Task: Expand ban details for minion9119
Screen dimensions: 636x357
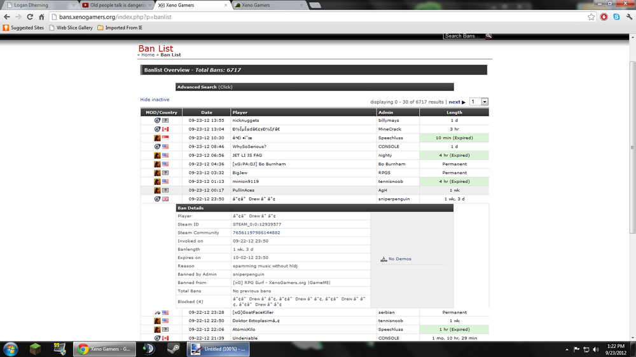Action: pyautogui.click(x=315, y=182)
